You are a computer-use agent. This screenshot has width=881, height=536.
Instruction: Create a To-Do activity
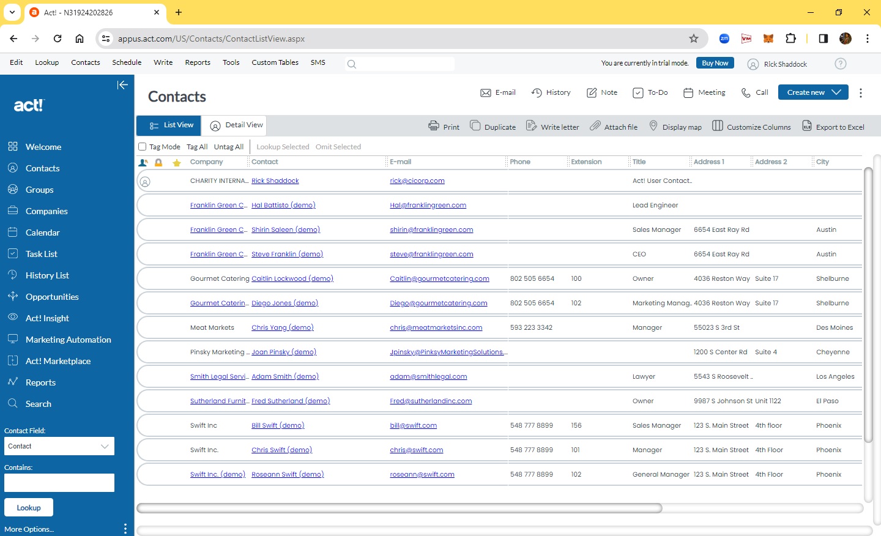point(650,92)
